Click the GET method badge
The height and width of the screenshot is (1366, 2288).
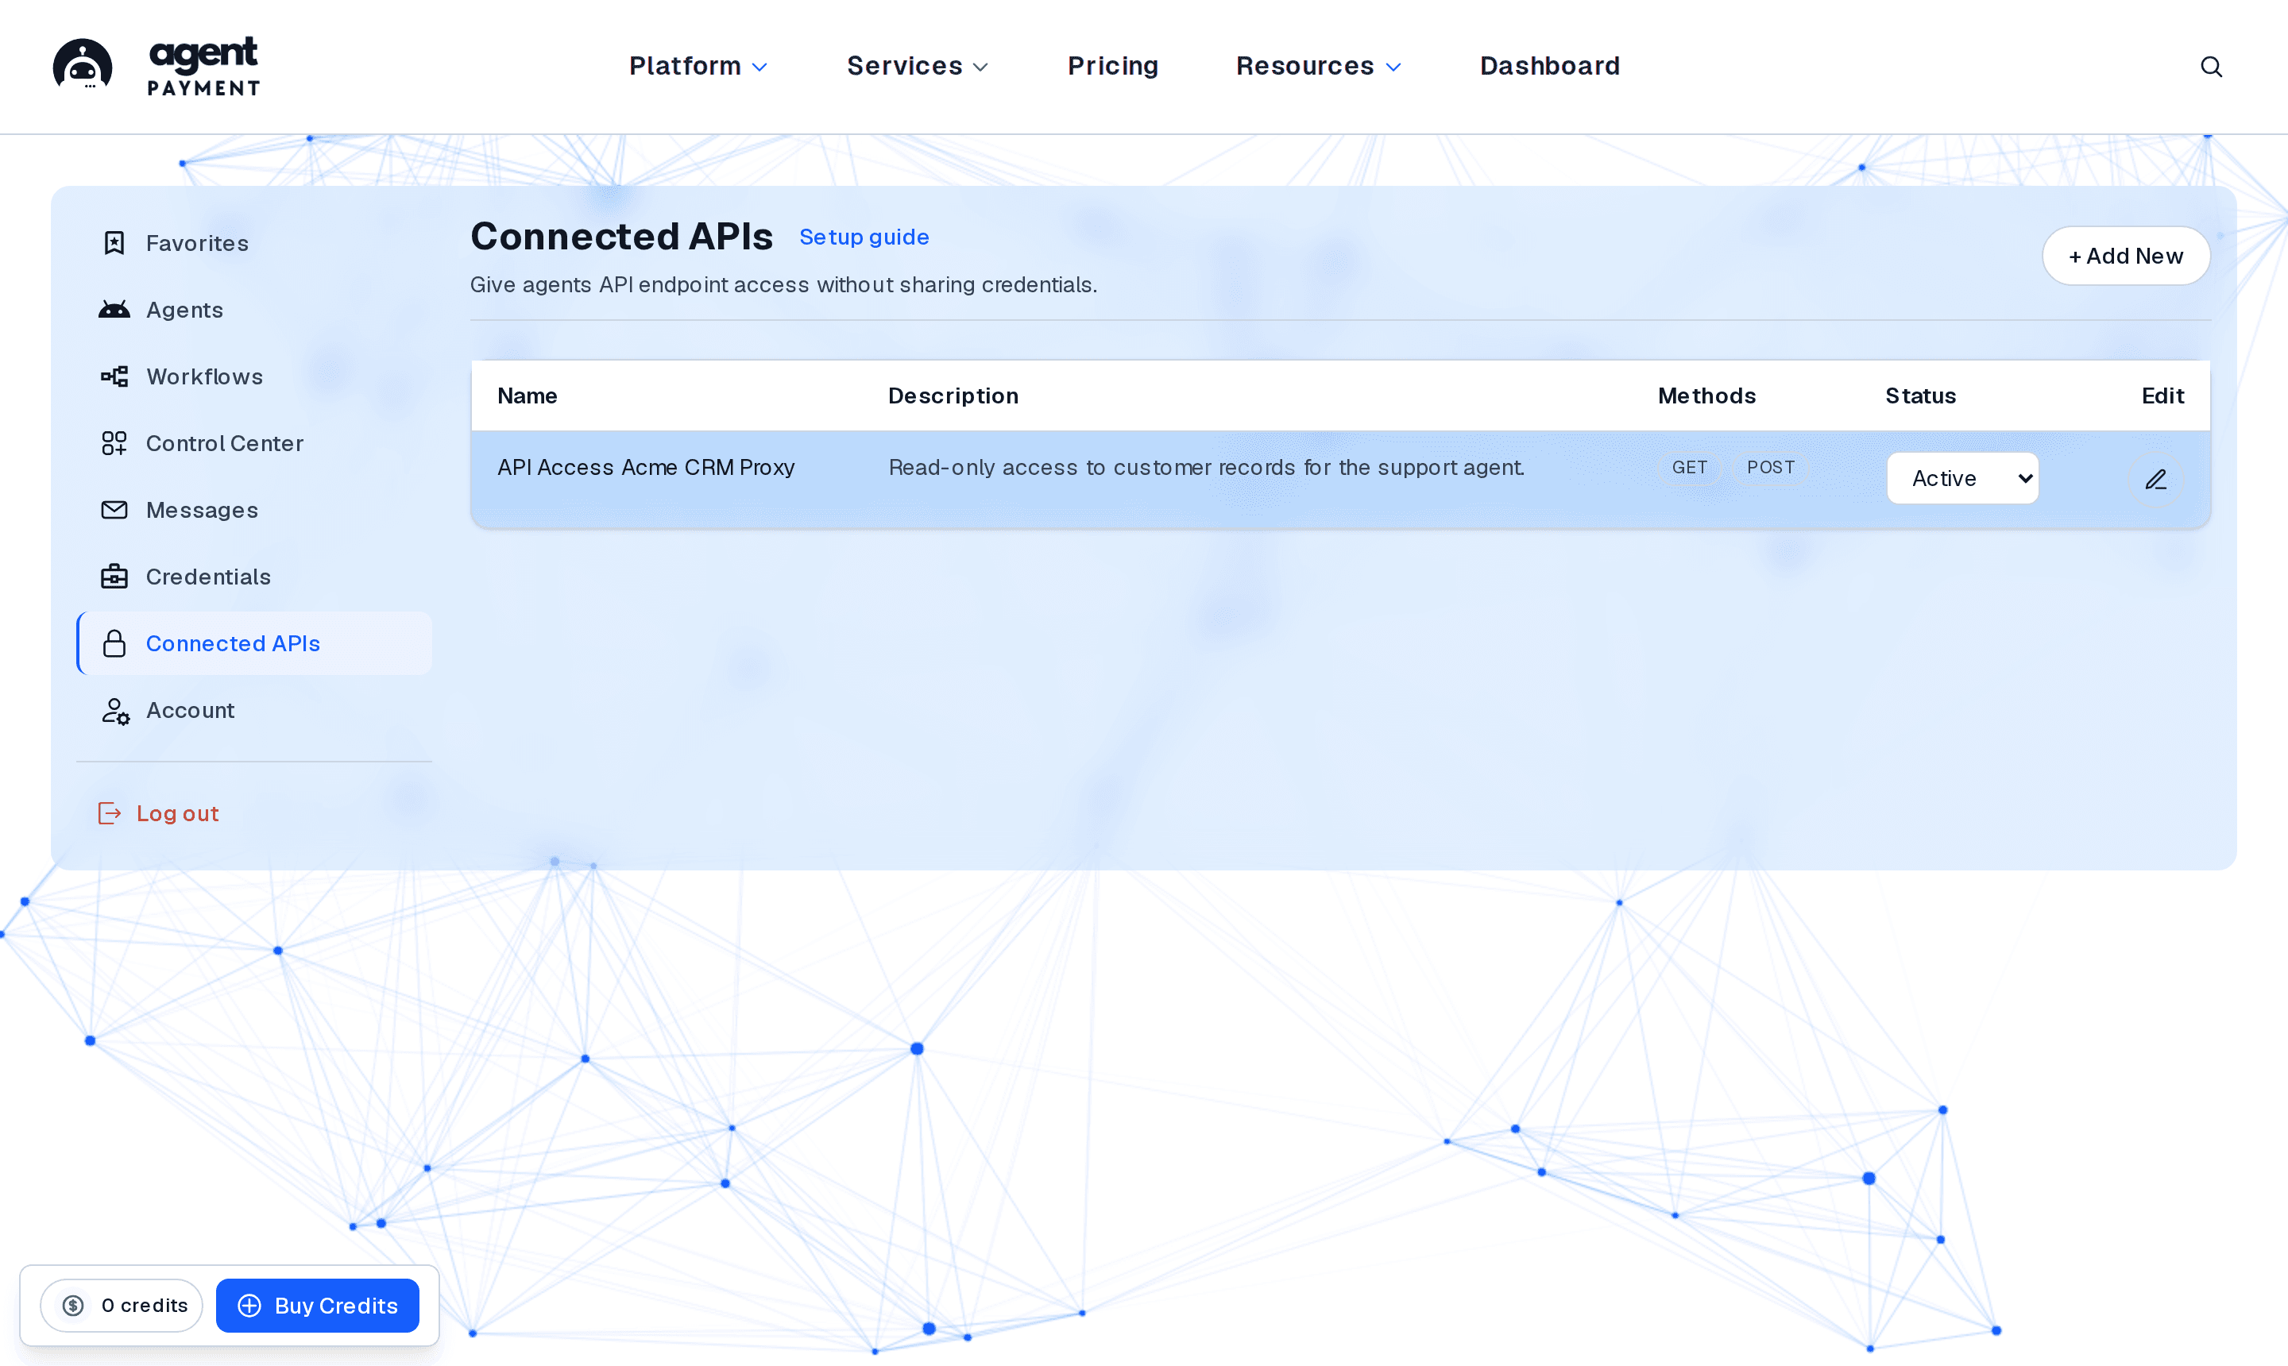pos(1690,468)
